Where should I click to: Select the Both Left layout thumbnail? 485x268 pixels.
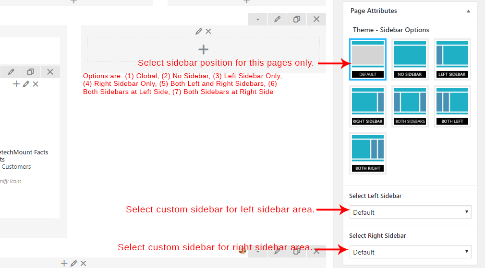[x=452, y=106]
